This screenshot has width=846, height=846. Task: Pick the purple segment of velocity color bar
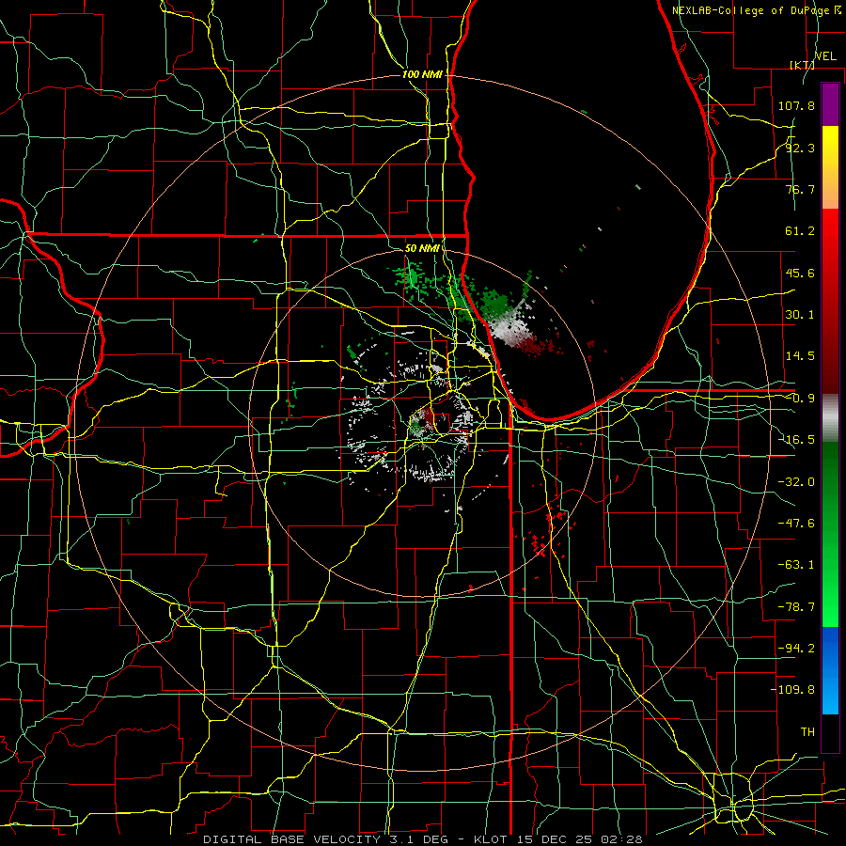[x=830, y=104]
